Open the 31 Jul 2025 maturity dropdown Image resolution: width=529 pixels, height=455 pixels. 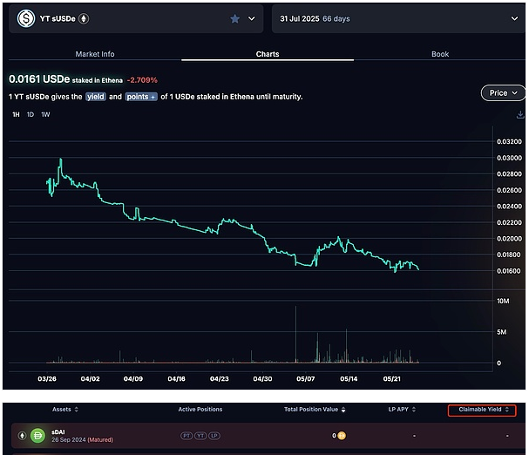tap(398, 18)
